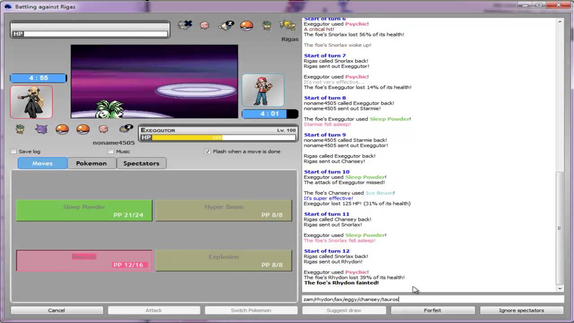Click the 'Rigas' opponent name label
574x323 pixels.
290,39
